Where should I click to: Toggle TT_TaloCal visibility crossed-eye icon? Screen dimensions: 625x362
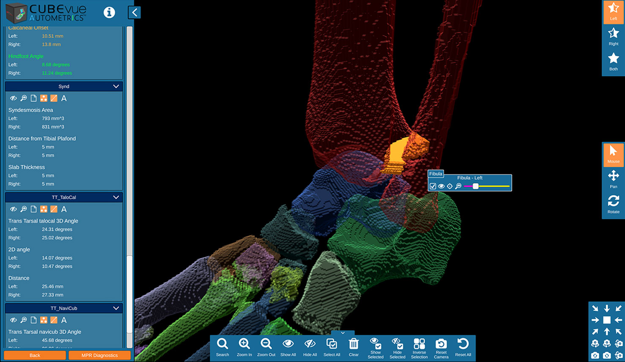14,209
